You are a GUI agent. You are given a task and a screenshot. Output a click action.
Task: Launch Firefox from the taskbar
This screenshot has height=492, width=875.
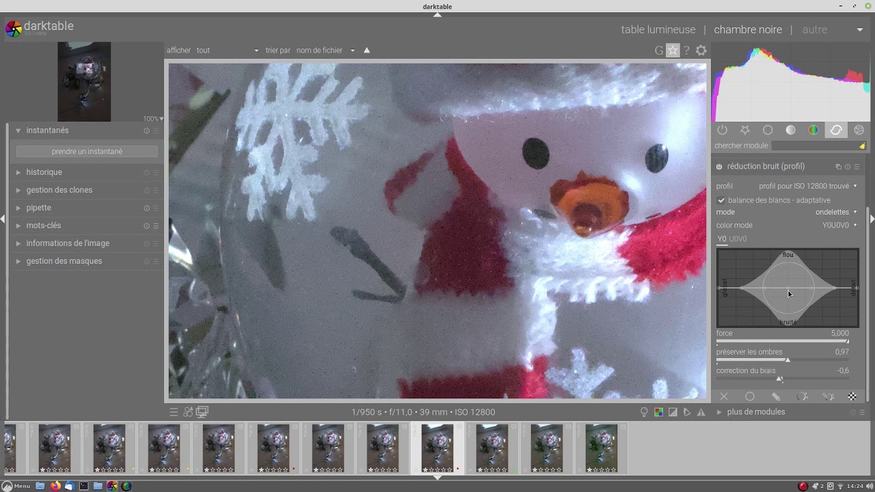click(55, 486)
